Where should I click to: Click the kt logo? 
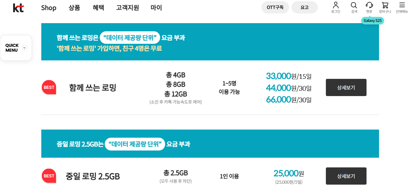(18, 8)
